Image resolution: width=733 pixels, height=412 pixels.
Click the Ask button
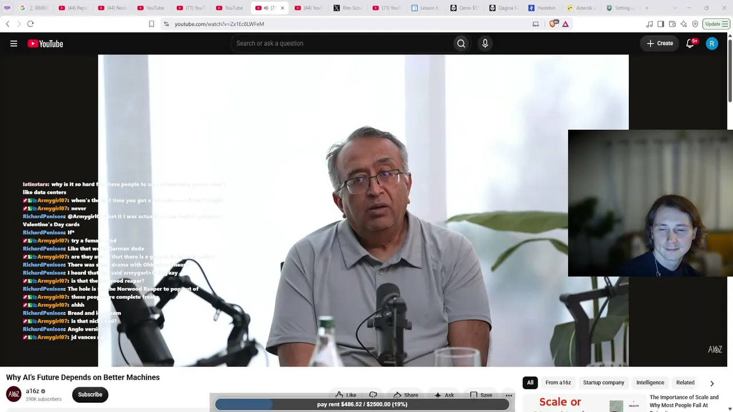point(444,395)
